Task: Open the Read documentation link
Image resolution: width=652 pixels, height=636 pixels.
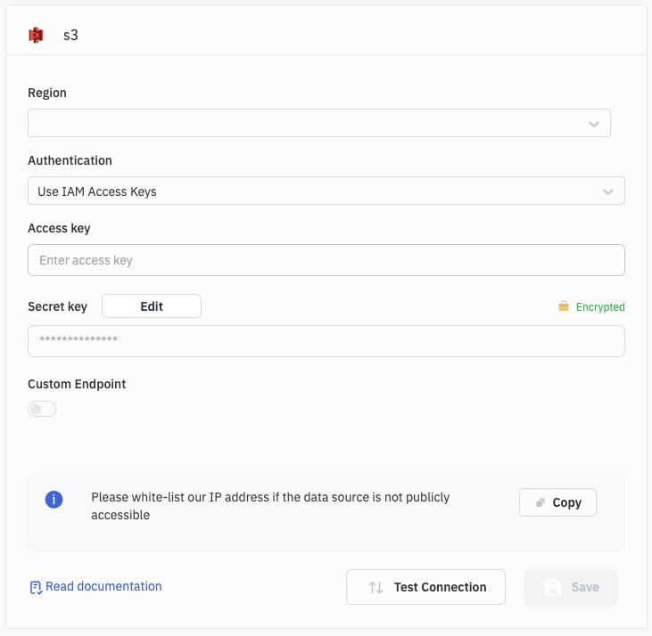Action: pos(103,587)
